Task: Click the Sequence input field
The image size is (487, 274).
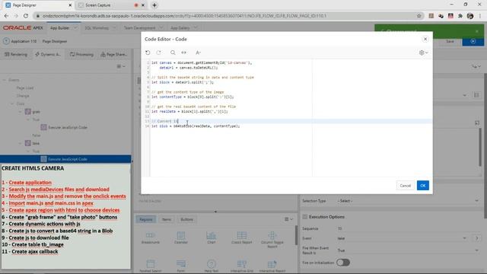Action: 408,228
